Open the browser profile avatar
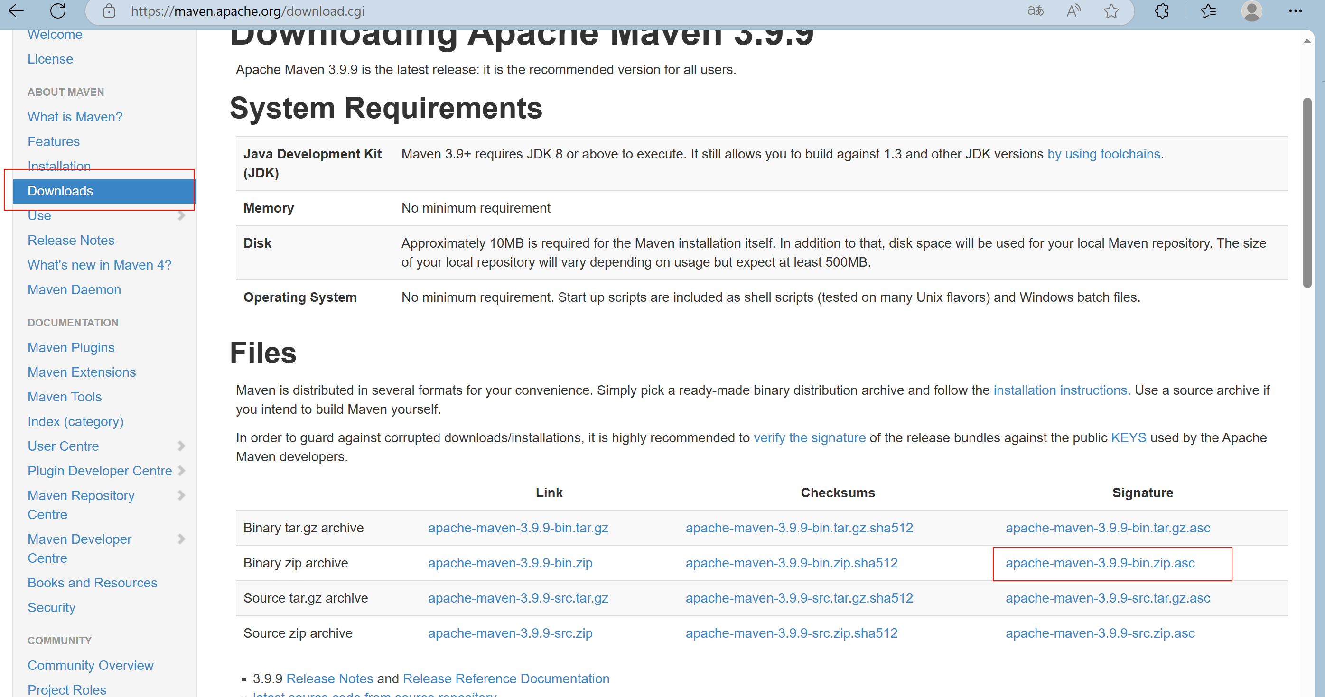 pos(1252,11)
